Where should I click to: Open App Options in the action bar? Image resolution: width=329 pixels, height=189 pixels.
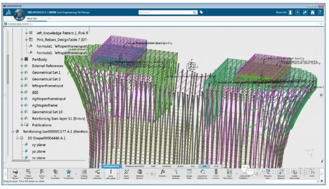[x=15, y=174]
